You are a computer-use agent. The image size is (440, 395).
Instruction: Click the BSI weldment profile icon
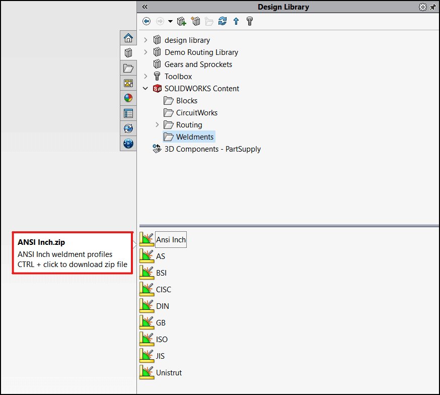coord(147,273)
